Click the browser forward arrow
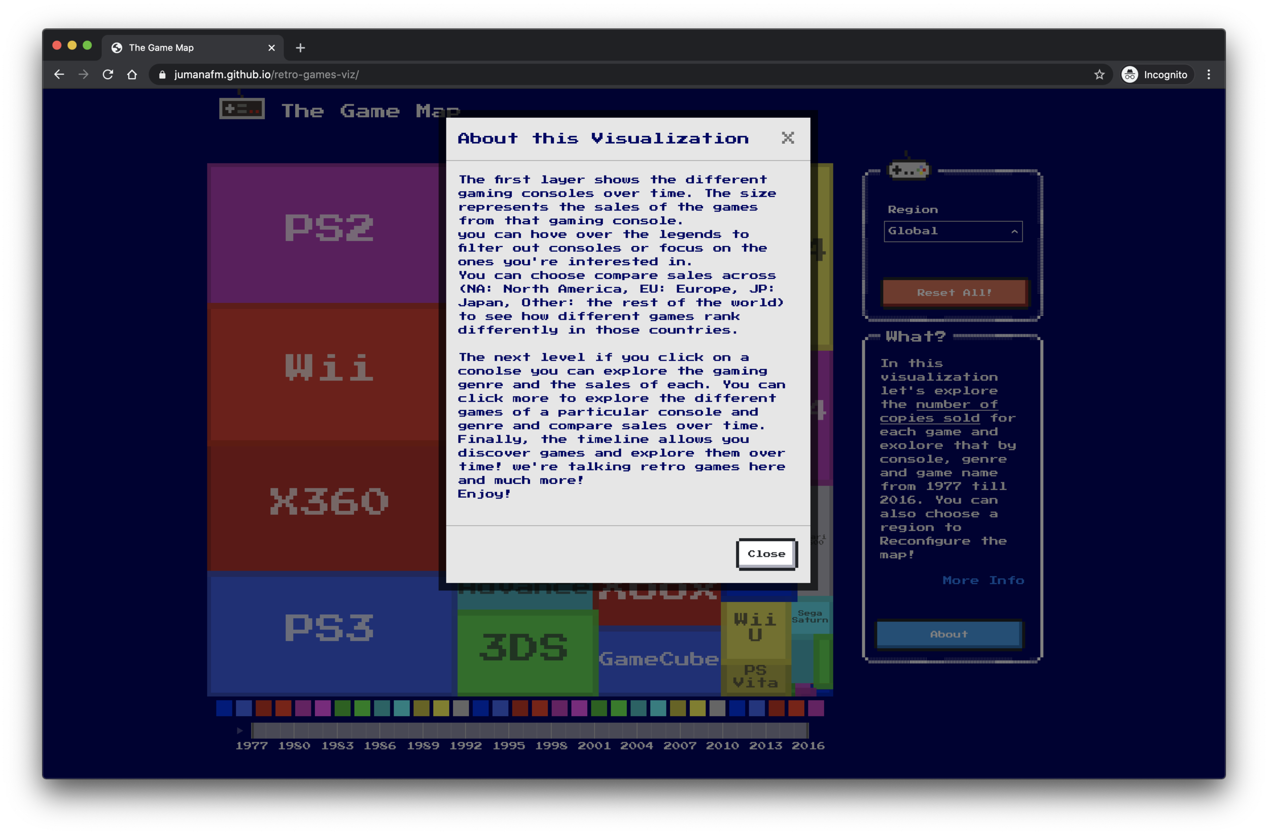Image resolution: width=1268 pixels, height=835 pixels. tap(83, 75)
